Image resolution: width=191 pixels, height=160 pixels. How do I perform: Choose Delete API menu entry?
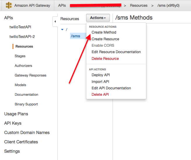(100, 95)
